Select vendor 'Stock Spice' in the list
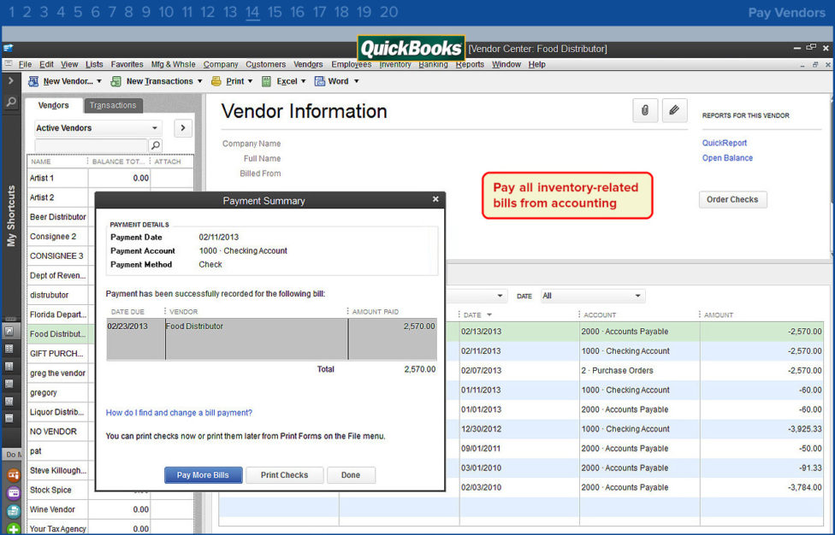The width and height of the screenshot is (835, 535). [58, 490]
